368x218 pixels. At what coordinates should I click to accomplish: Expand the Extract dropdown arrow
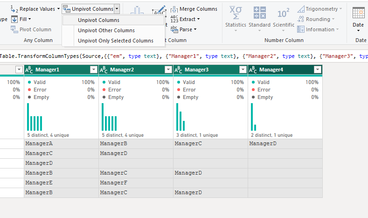click(x=198, y=19)
